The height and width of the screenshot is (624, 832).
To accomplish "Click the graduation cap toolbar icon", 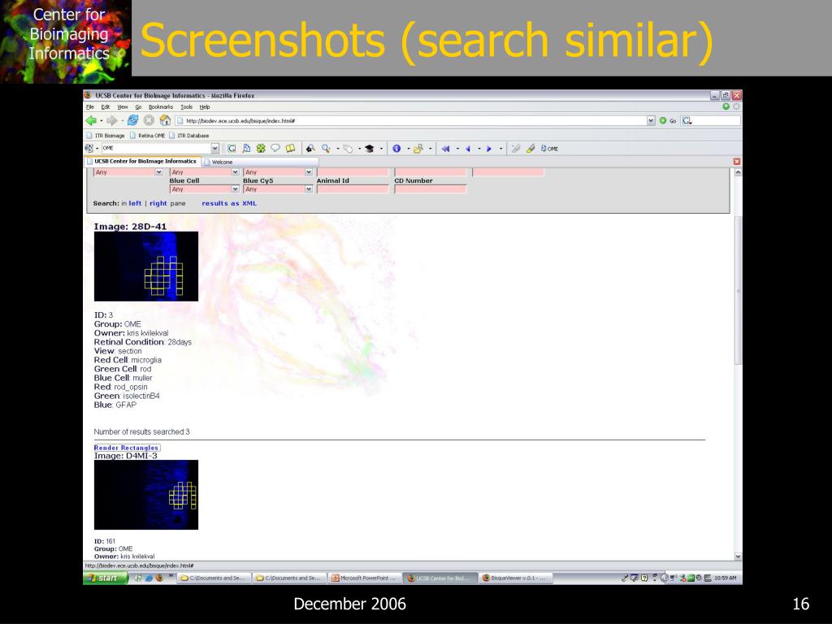I will point(370,149).
